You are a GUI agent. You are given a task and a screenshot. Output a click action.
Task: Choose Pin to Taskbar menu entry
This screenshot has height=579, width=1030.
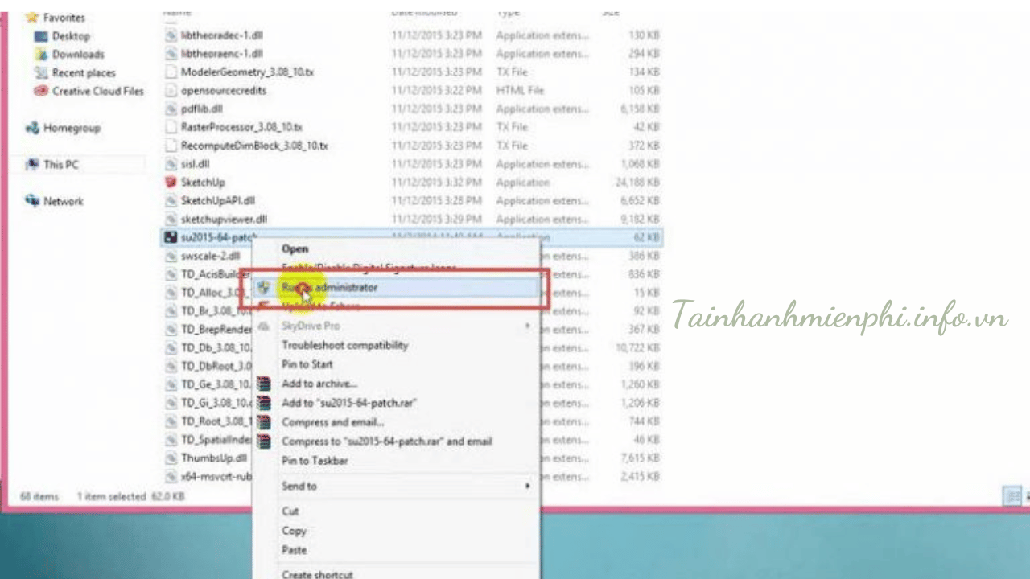click(315, 461)
